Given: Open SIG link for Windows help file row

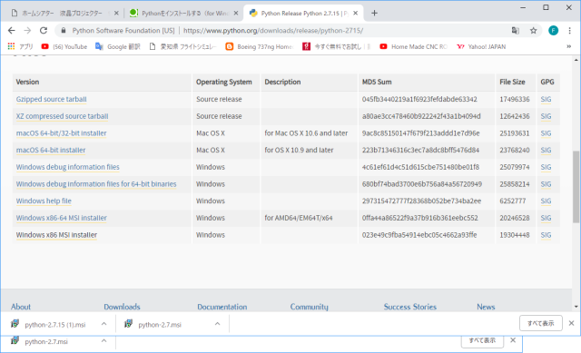Looking at the screenshot, I should point(546,201).
